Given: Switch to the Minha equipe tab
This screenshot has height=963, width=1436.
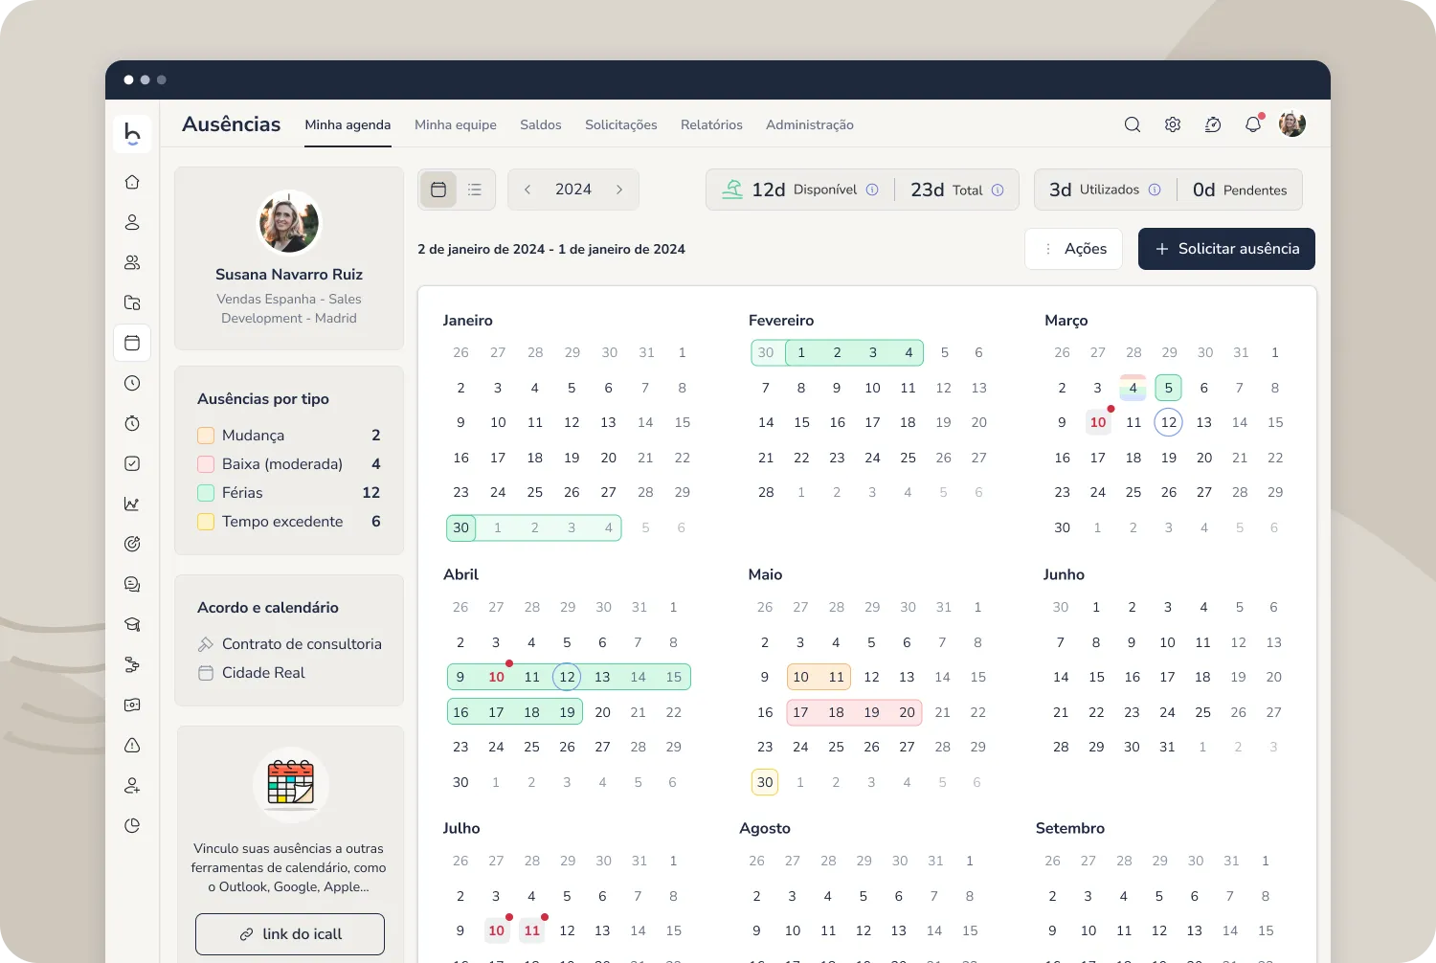Looking at the screenshot, I should pos(456,124).
